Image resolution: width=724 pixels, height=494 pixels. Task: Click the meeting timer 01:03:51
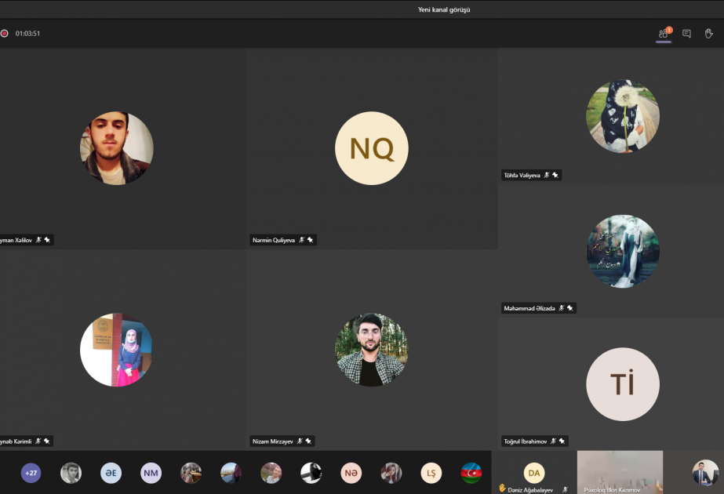27,33
